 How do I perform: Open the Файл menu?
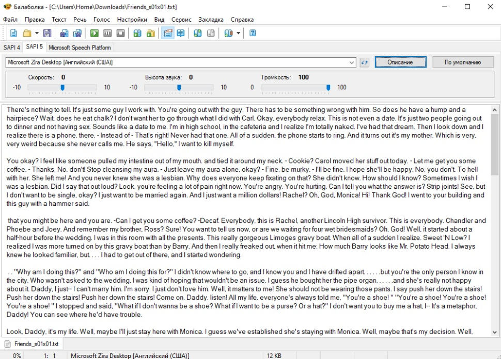(10, 20)
